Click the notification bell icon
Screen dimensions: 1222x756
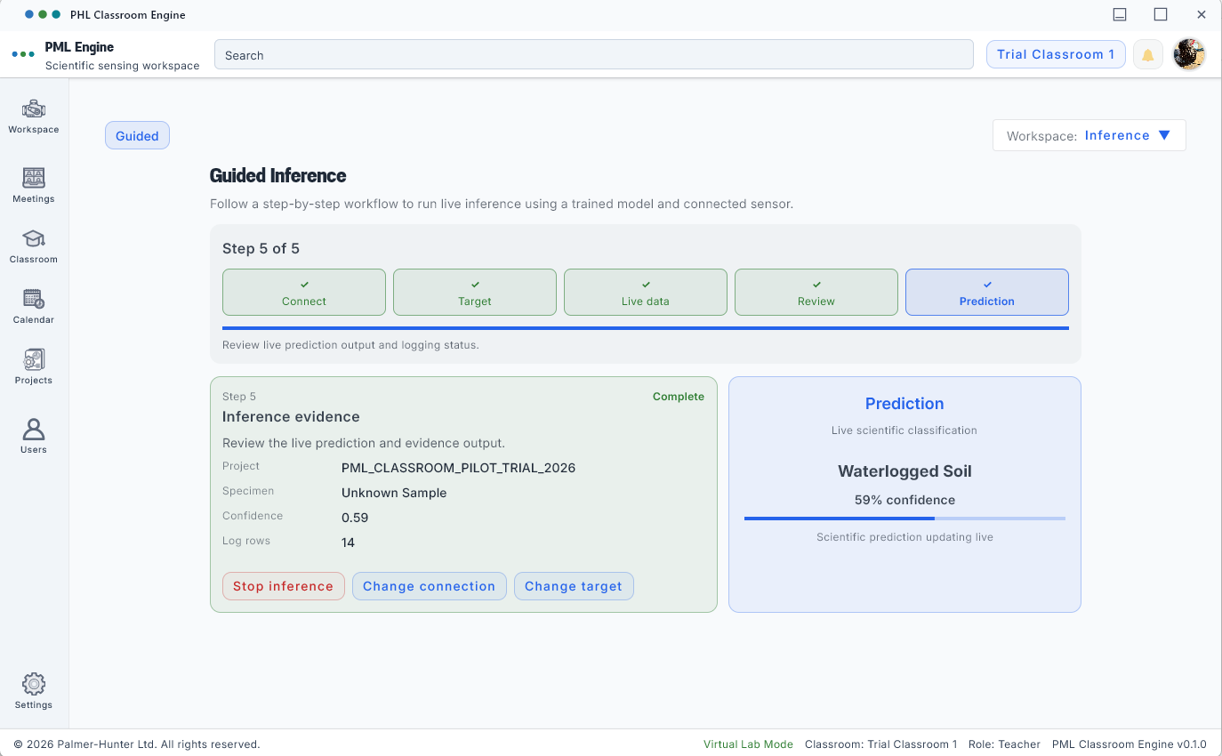(1148, 55)
